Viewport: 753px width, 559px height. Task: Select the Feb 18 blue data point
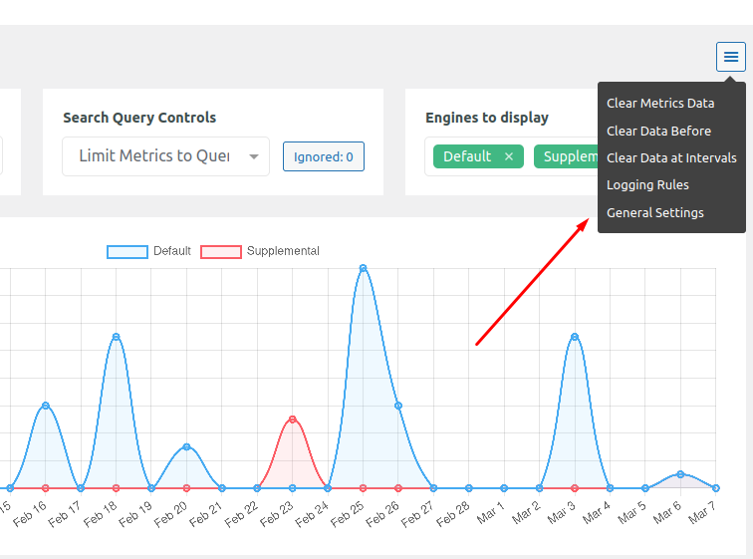pos(117,337)
